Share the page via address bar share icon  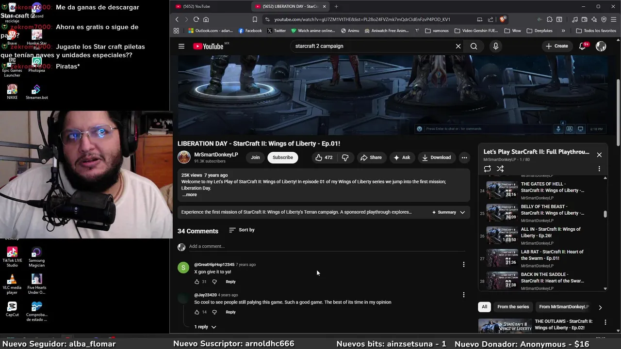point(490,19)
